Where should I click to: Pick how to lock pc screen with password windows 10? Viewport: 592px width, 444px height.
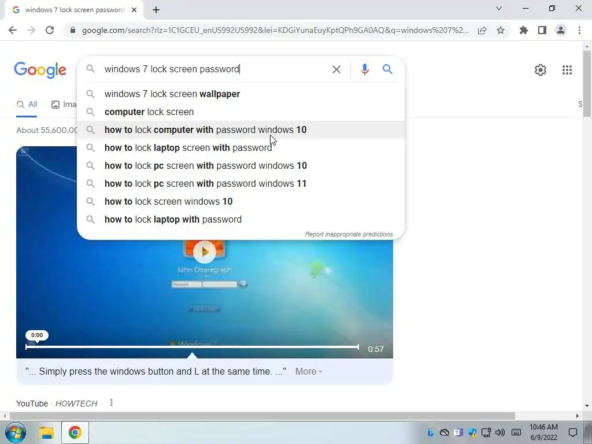pos(240,166)
